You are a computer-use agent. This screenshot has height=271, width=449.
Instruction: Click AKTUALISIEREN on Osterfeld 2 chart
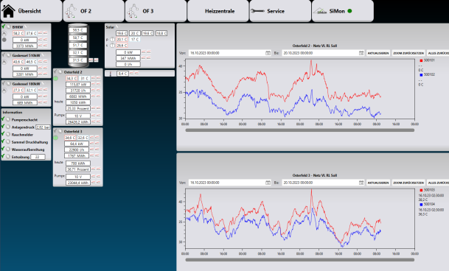pos(378,53)
